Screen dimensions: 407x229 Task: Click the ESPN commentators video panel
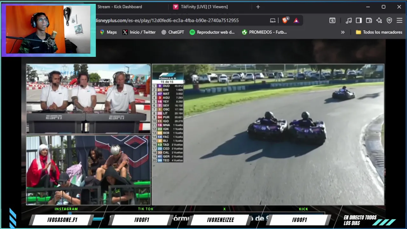point(88,99)
